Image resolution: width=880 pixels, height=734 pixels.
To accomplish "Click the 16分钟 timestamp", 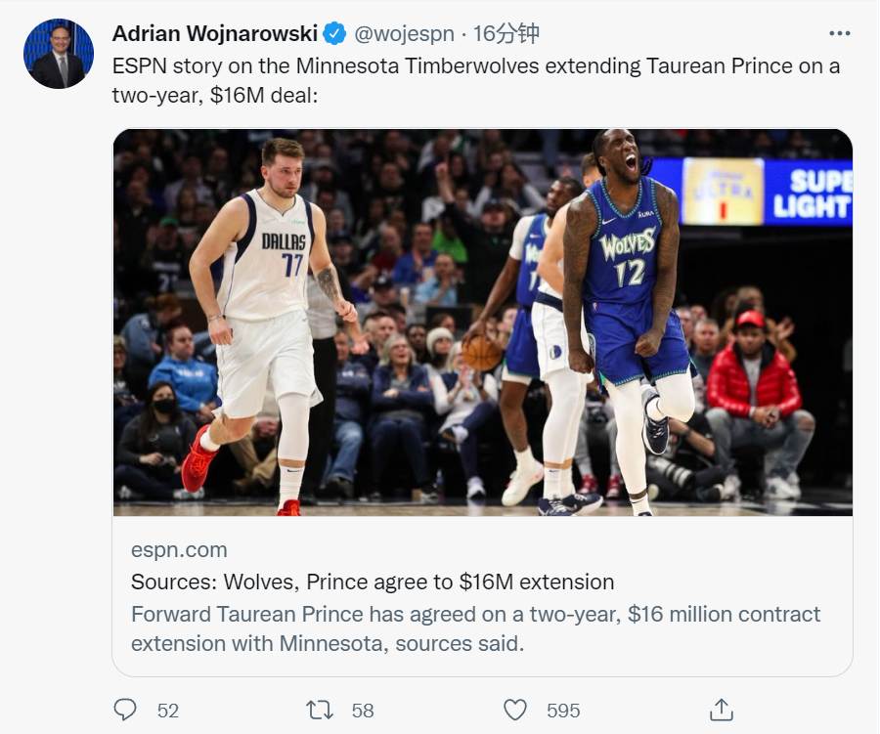I will pyautogui.click(x=506, y=33).
